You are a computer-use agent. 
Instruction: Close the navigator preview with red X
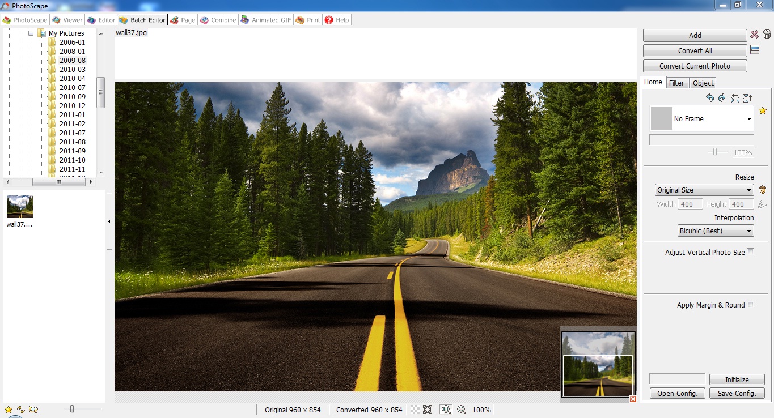pos(633,399)
